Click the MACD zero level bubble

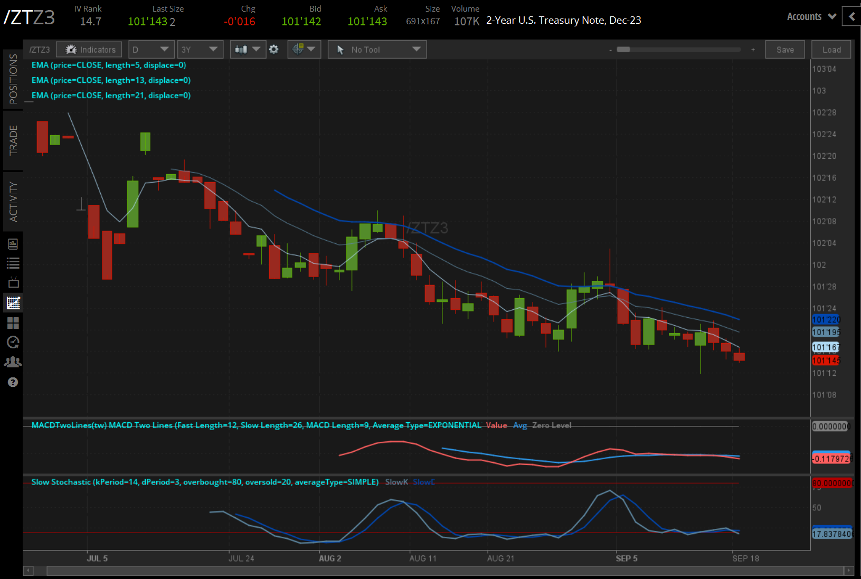click(831, 426)
